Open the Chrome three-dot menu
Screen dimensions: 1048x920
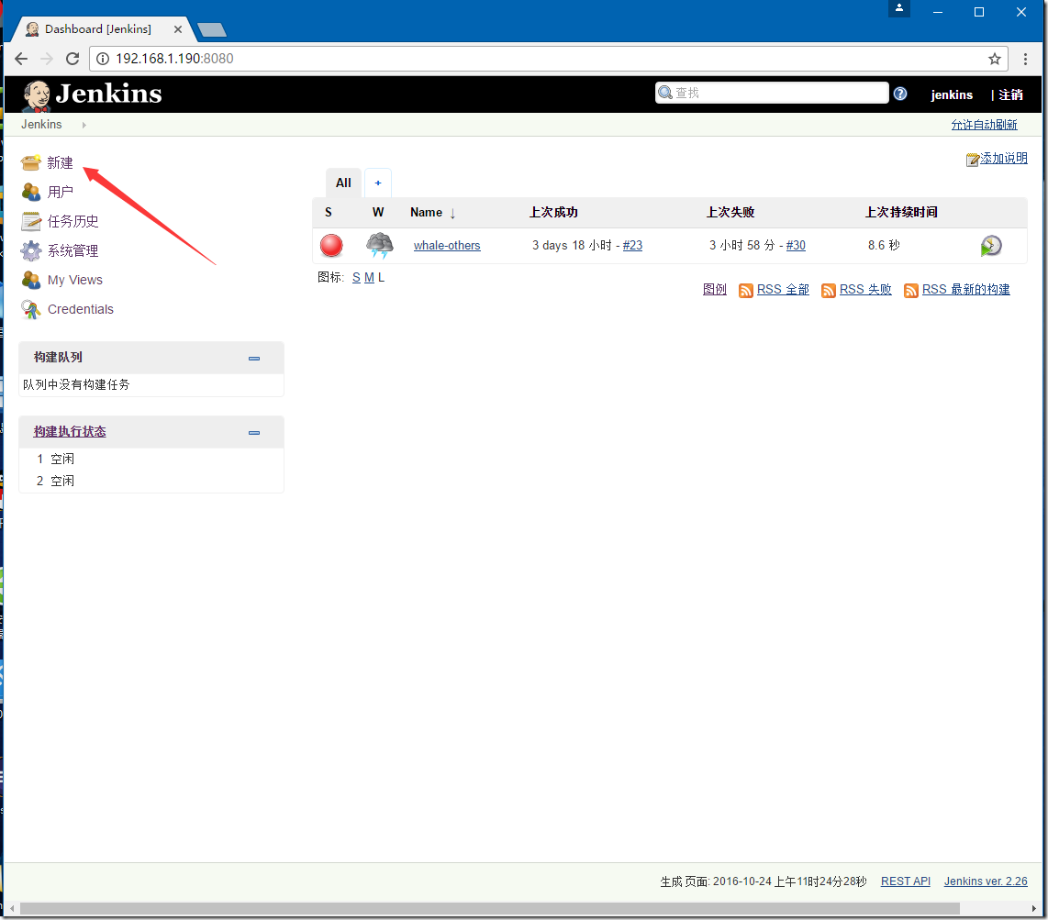1025,59
